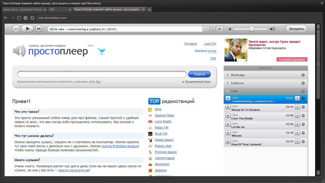Play Let Me Go track
The width and height of the screenshot is (325, 183).
[x=228, y=124]
